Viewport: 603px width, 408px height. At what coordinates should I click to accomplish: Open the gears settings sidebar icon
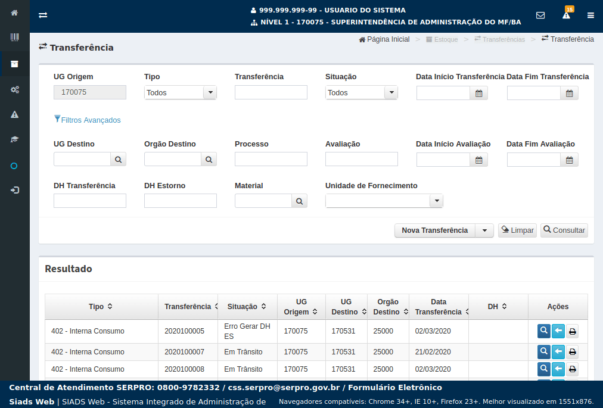click(x=15, y=89)
